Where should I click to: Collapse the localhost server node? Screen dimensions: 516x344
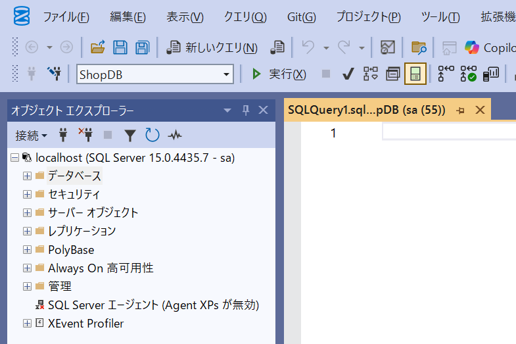(x=15, y=158)
